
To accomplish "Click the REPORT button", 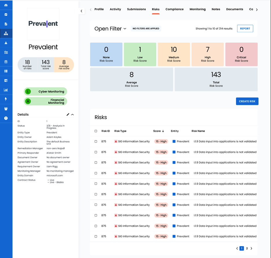I will (245, 28).
